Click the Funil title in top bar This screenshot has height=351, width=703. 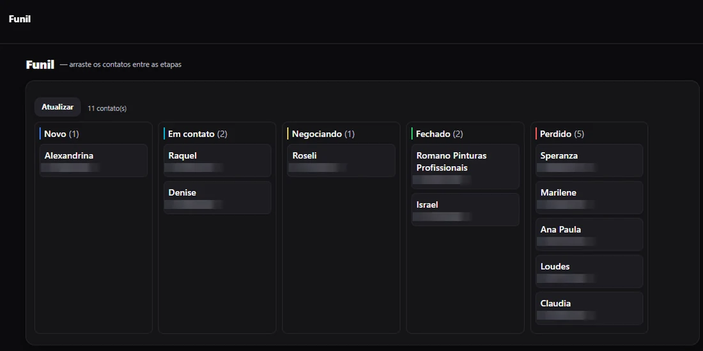(x=20, y=19)
